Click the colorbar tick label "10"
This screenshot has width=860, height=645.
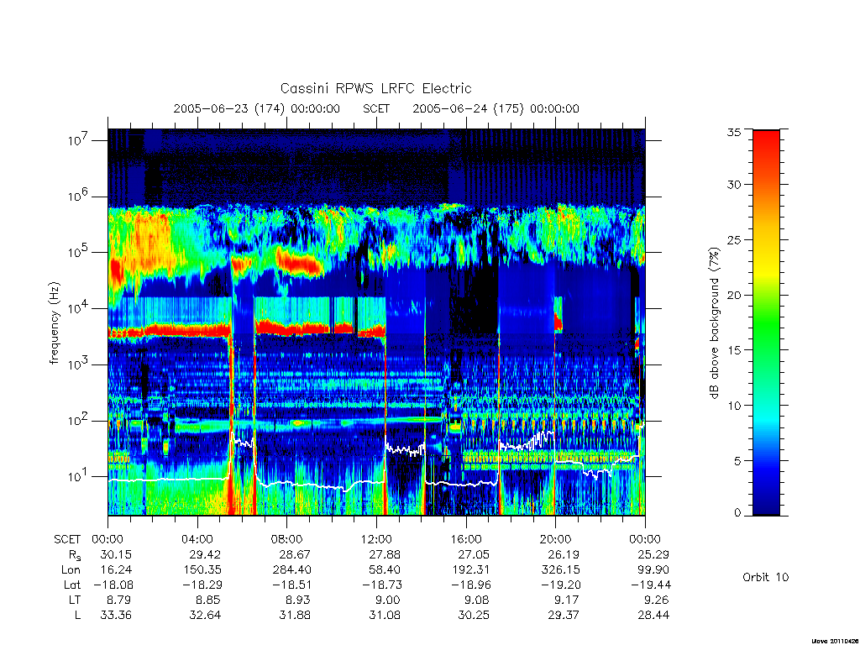[x=734, y=406]
